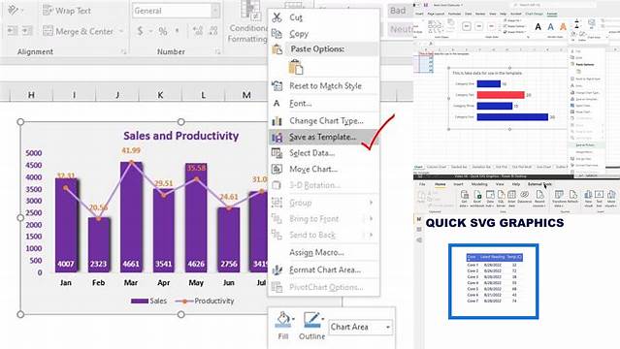Select column header H
The height and width of the screenshot is (349, 620).
[x=31, y=95]
